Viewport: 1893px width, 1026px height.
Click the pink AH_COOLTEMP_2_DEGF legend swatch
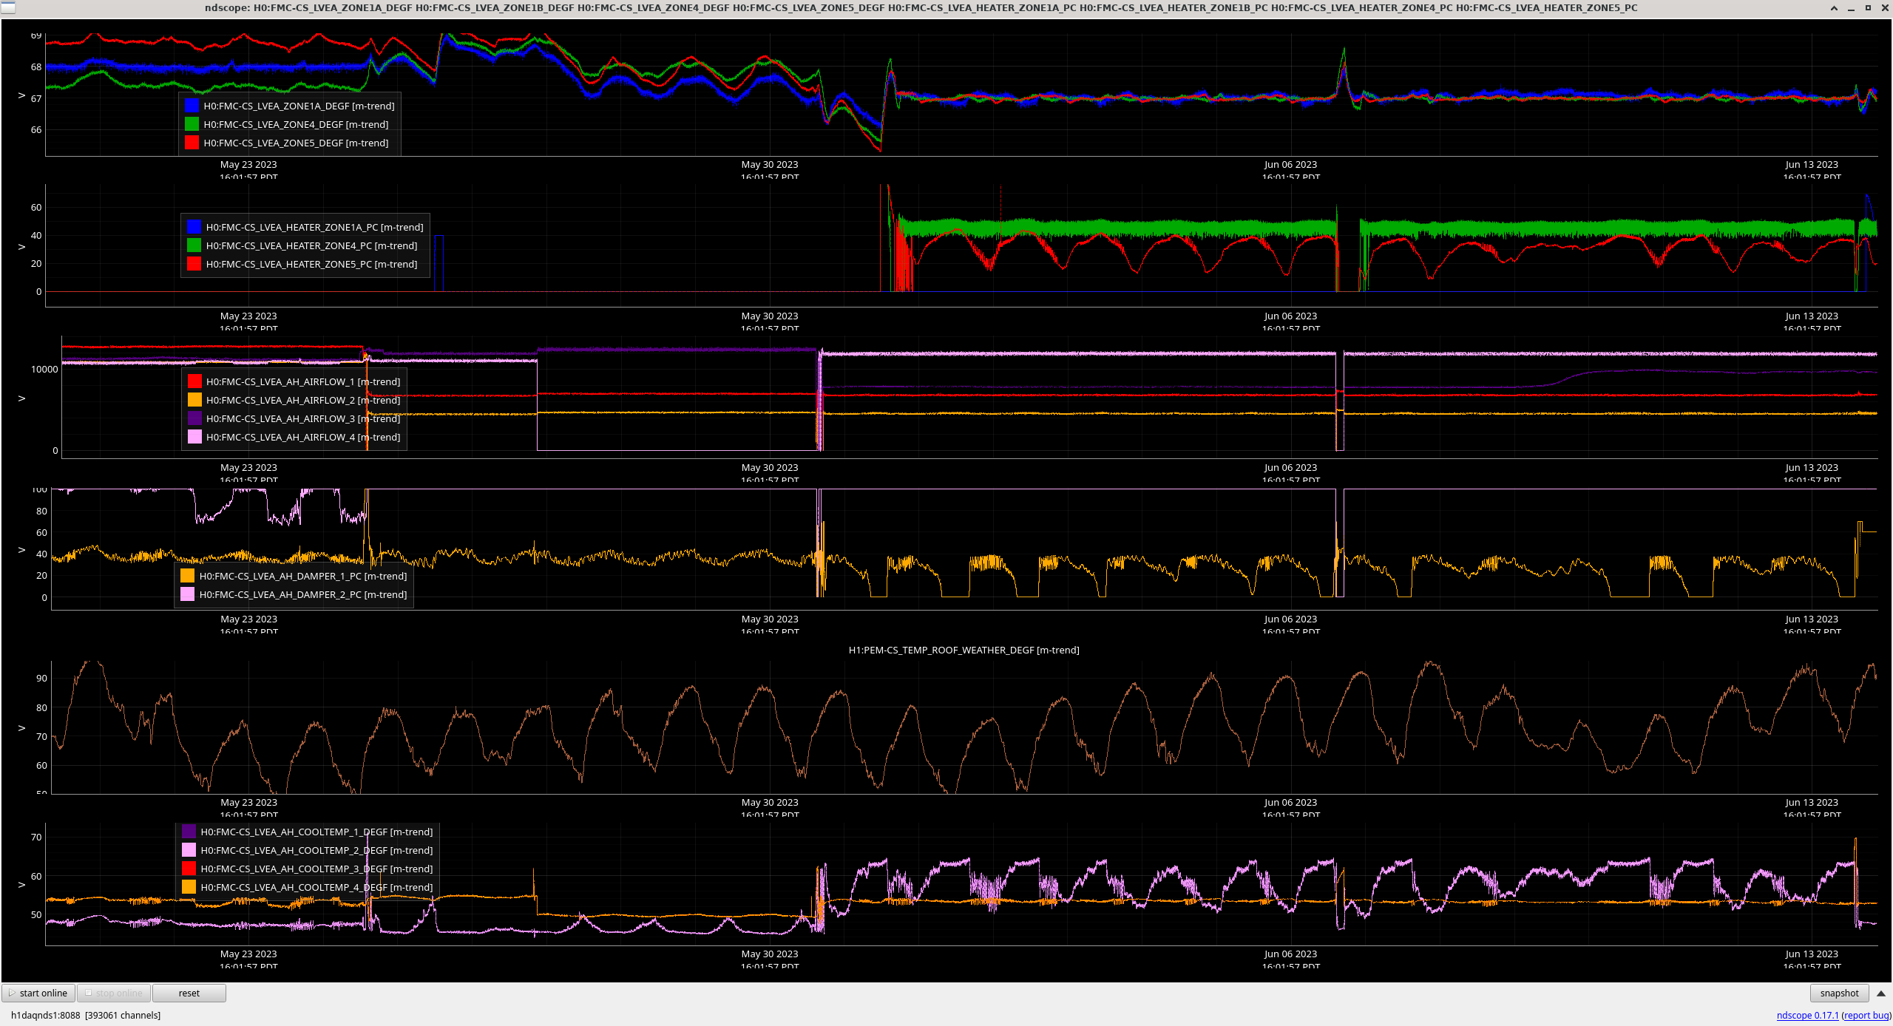click(x=189, y=850)
